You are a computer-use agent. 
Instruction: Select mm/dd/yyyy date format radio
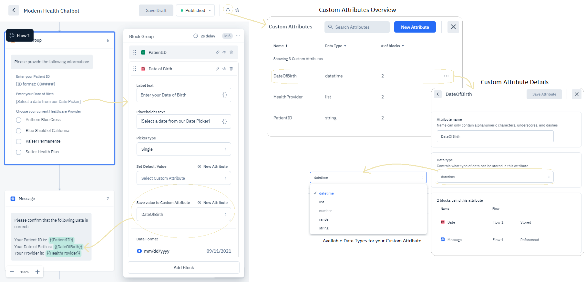[139, 251]
